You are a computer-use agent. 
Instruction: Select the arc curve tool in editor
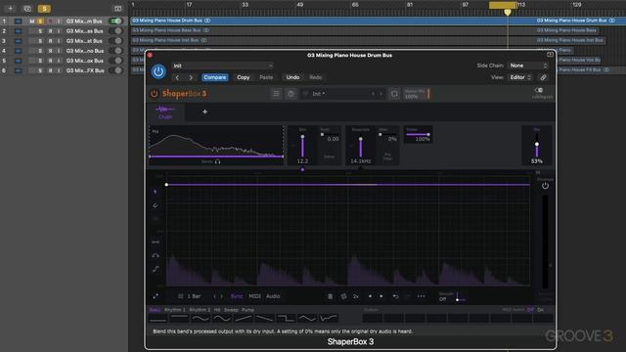point(156,255)
